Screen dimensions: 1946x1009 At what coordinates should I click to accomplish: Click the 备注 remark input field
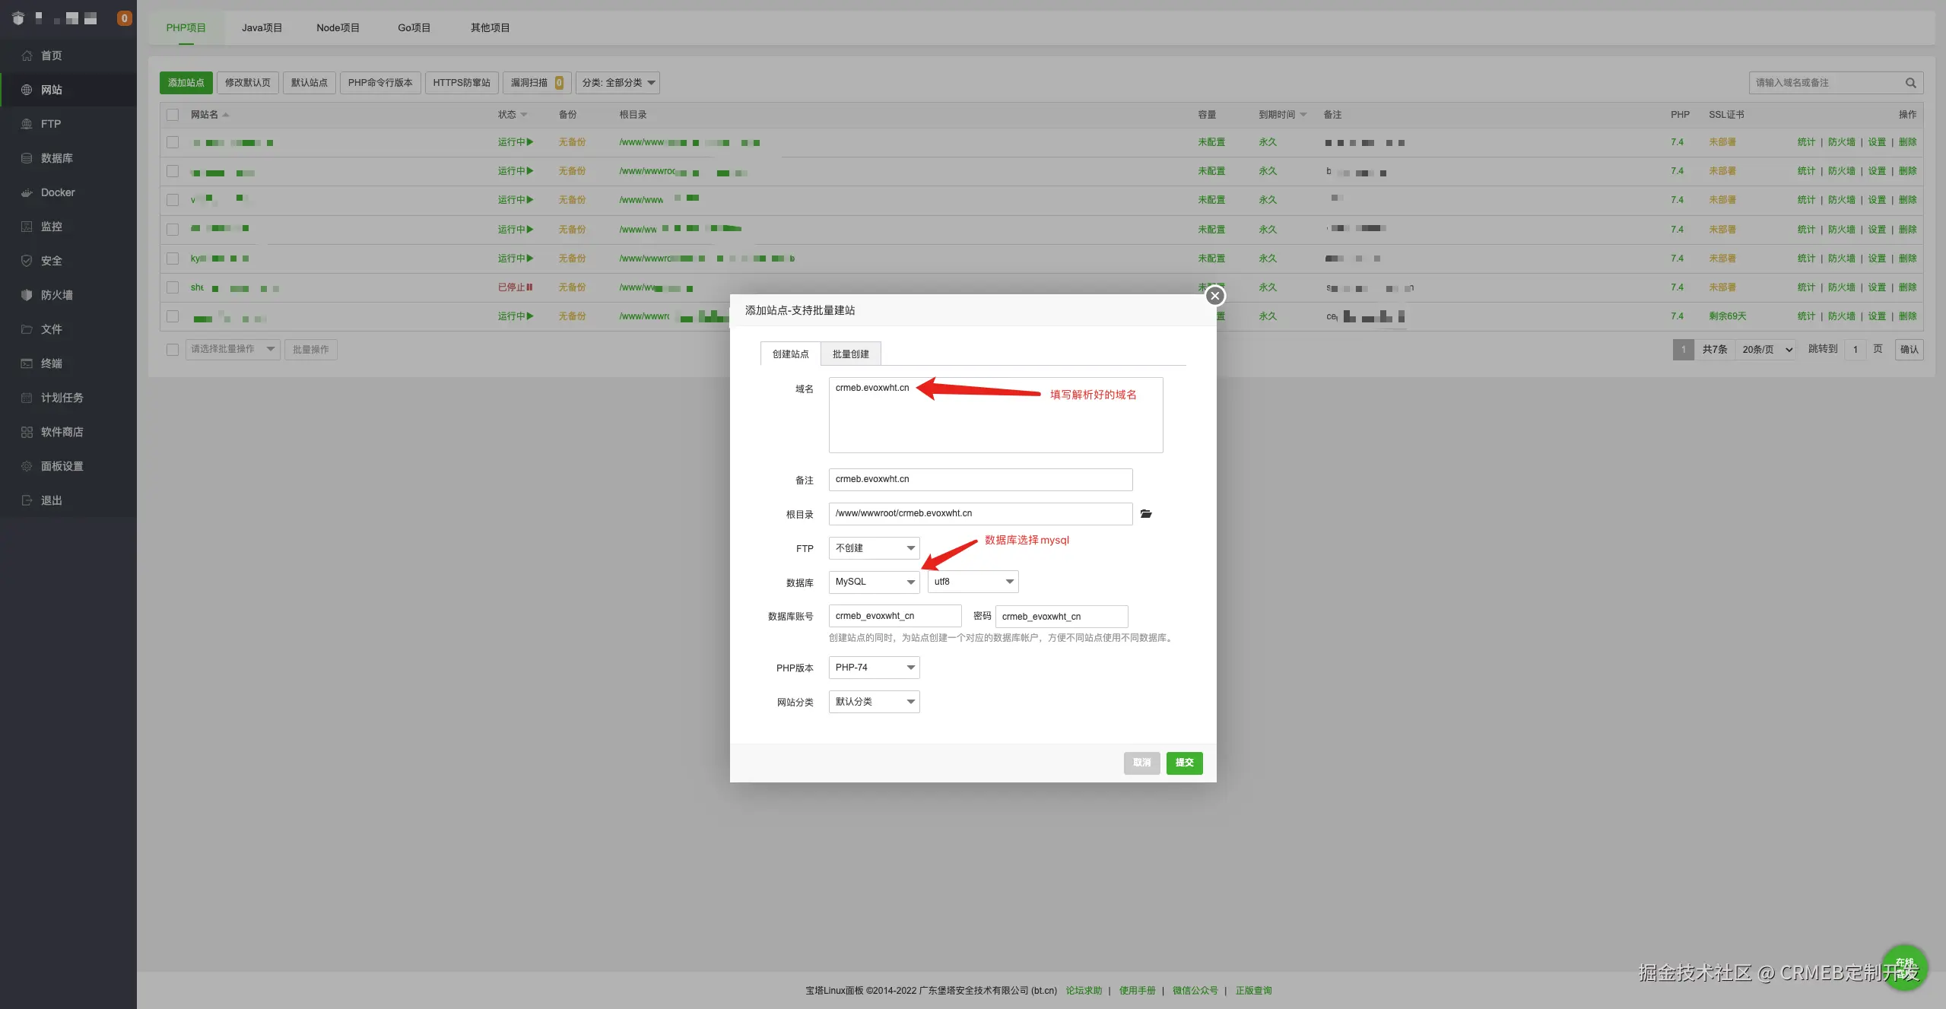click(x=980, y=480)
